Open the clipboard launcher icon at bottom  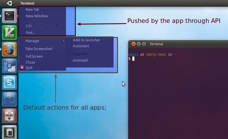pyautogui.click(x=9, y=132)
